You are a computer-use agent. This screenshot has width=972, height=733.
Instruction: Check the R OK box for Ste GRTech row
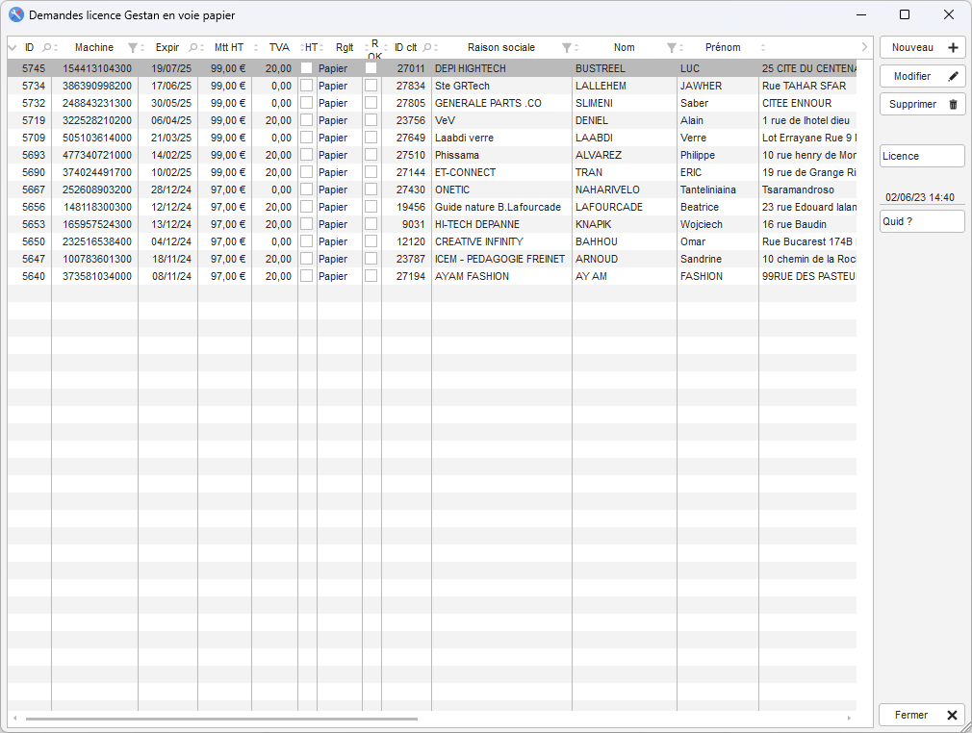pyautogui.click(x=371, y=86)
